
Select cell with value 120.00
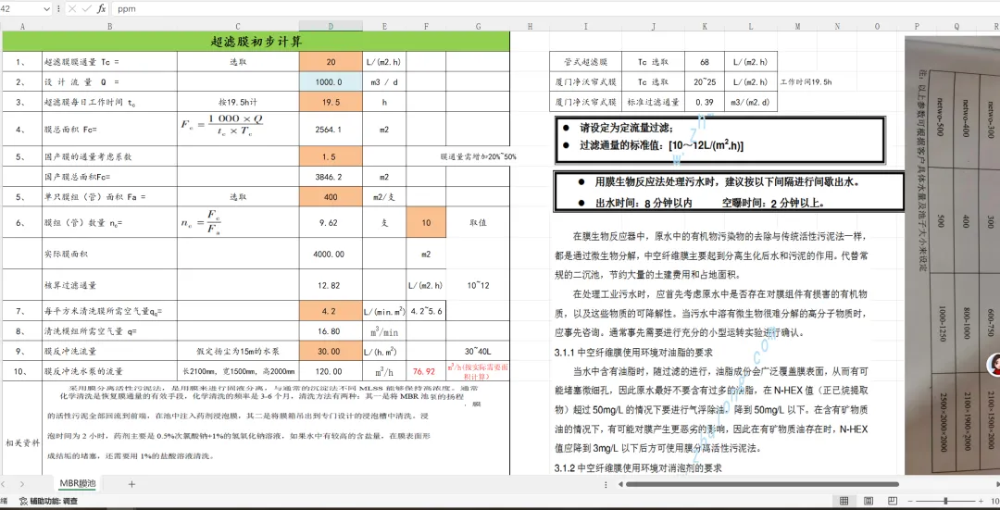331,371
